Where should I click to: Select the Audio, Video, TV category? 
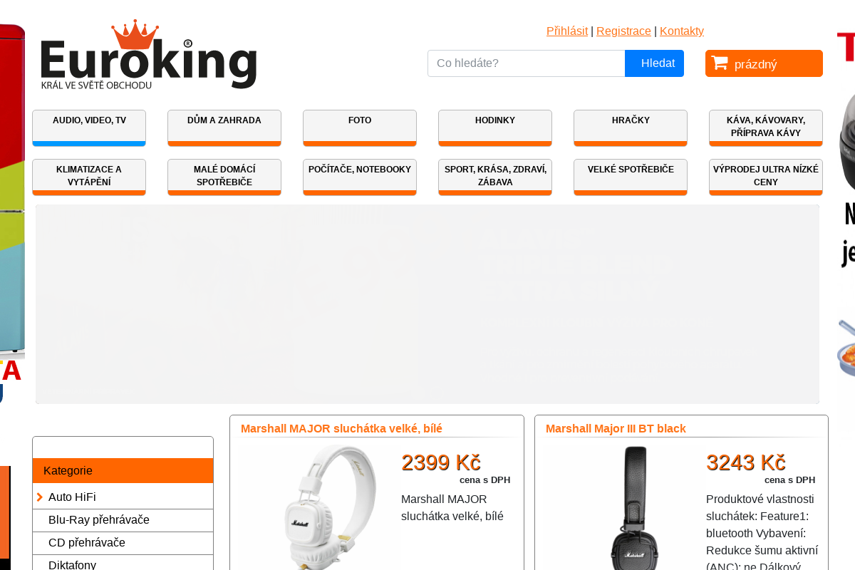(89, 128)
